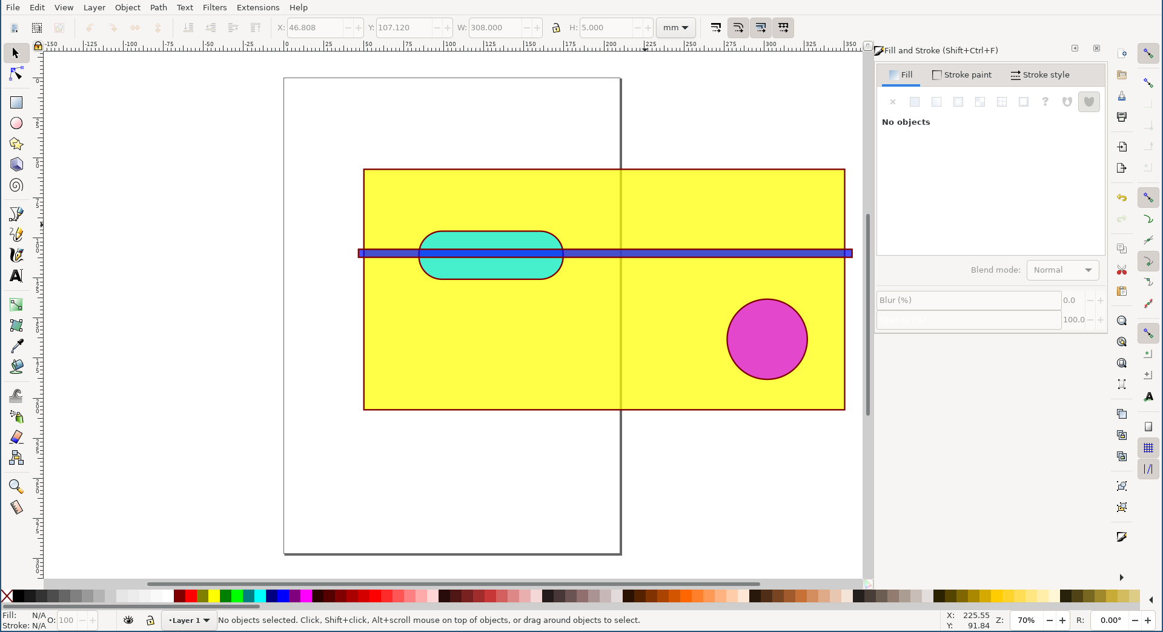Toggle move gradients with objects
This screenshot has width=1163, height=632.
click(761, 28)
